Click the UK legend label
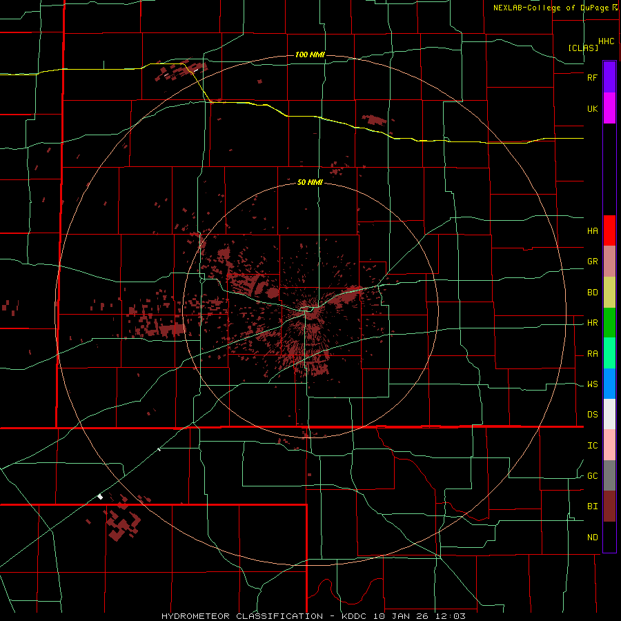621x621 pixels. [592, 109]
